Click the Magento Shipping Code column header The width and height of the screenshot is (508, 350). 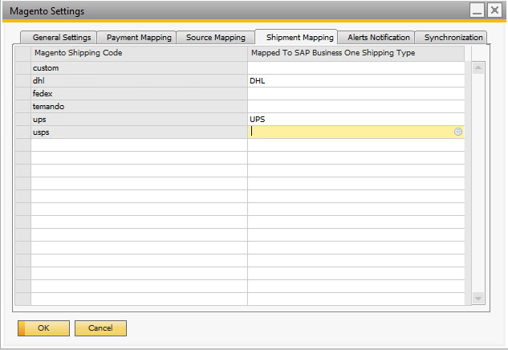pyautogui.click(x=139, y=53)
